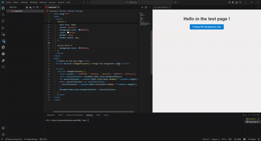Open the Remote Explorer view

tap(3, 34)
